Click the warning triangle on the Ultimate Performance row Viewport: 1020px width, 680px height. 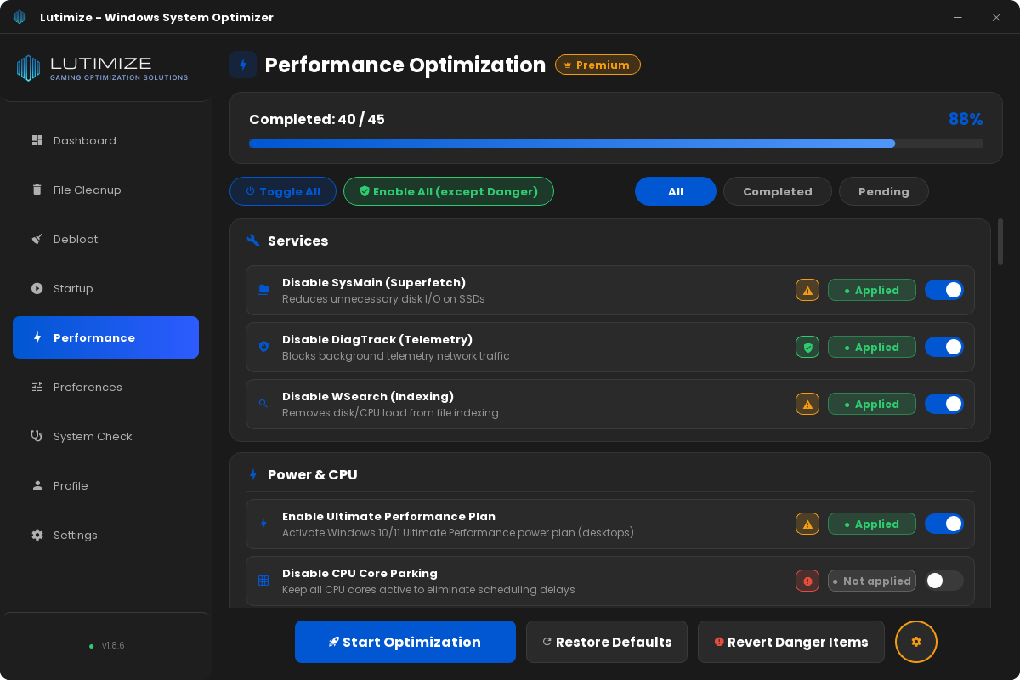pos(807,524)
